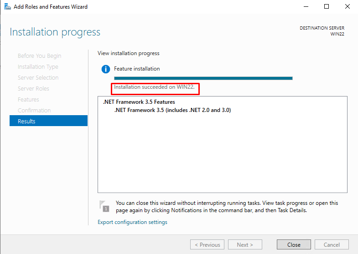The image size is (358, 254).
Task: Click the Cancel button
Action: [332, 244]
